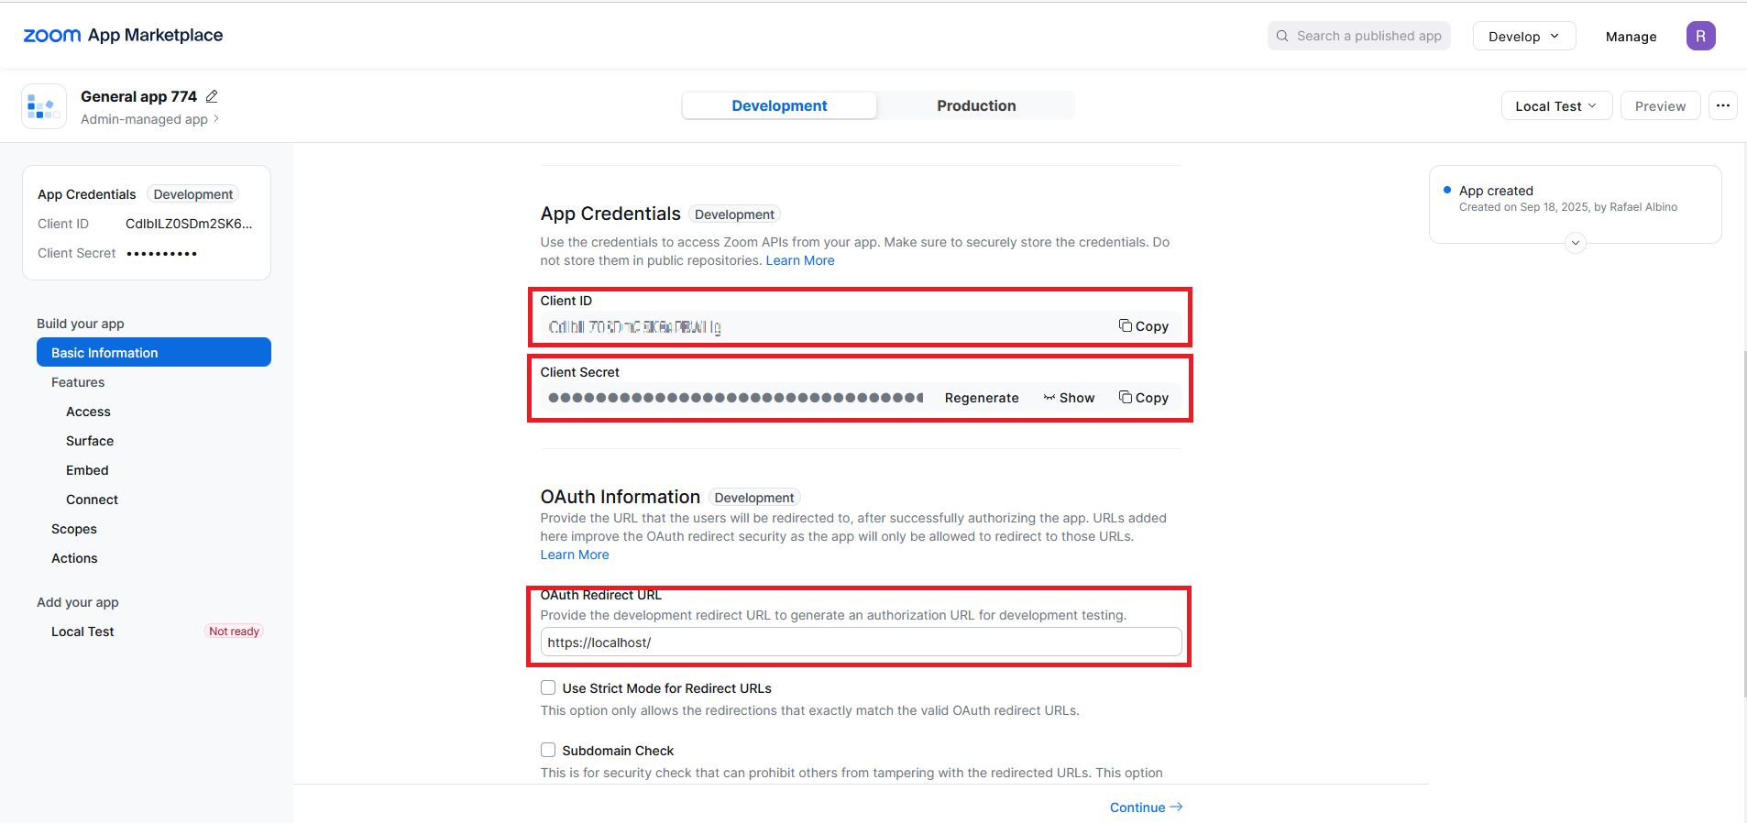Regenerate the Client Secret
The height and width of the screenshot is (824, 1747).
click(x=981, y=398)
